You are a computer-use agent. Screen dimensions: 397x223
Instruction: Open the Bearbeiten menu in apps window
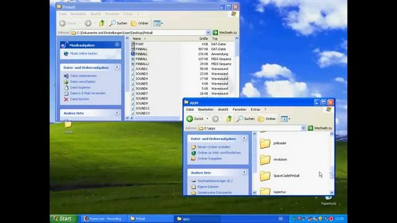coord(205,110)
